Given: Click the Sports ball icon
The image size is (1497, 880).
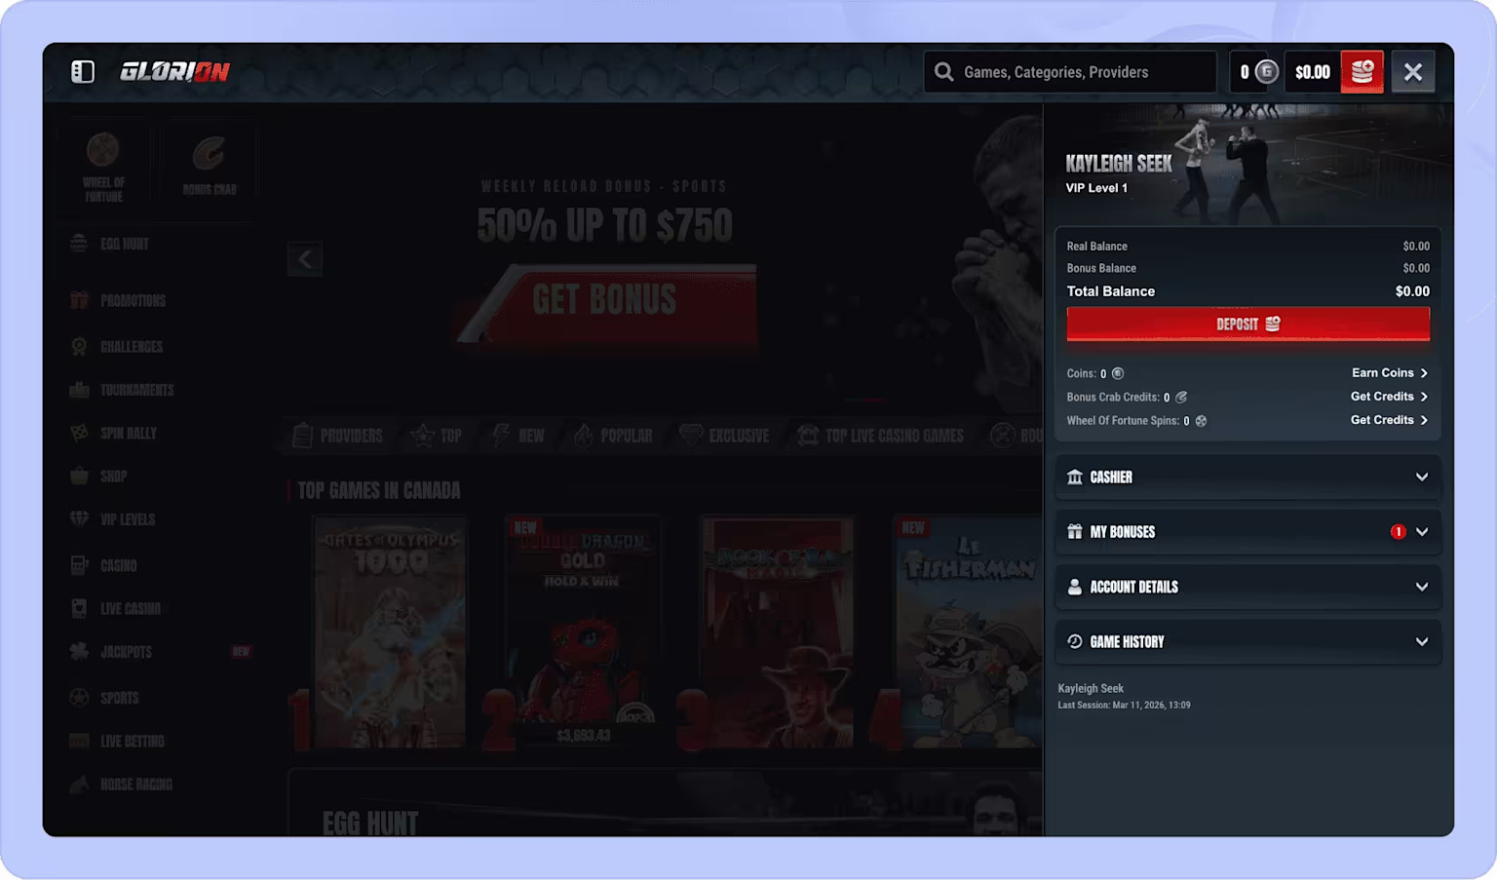Looking at the screenshot, I should [79, 698].
